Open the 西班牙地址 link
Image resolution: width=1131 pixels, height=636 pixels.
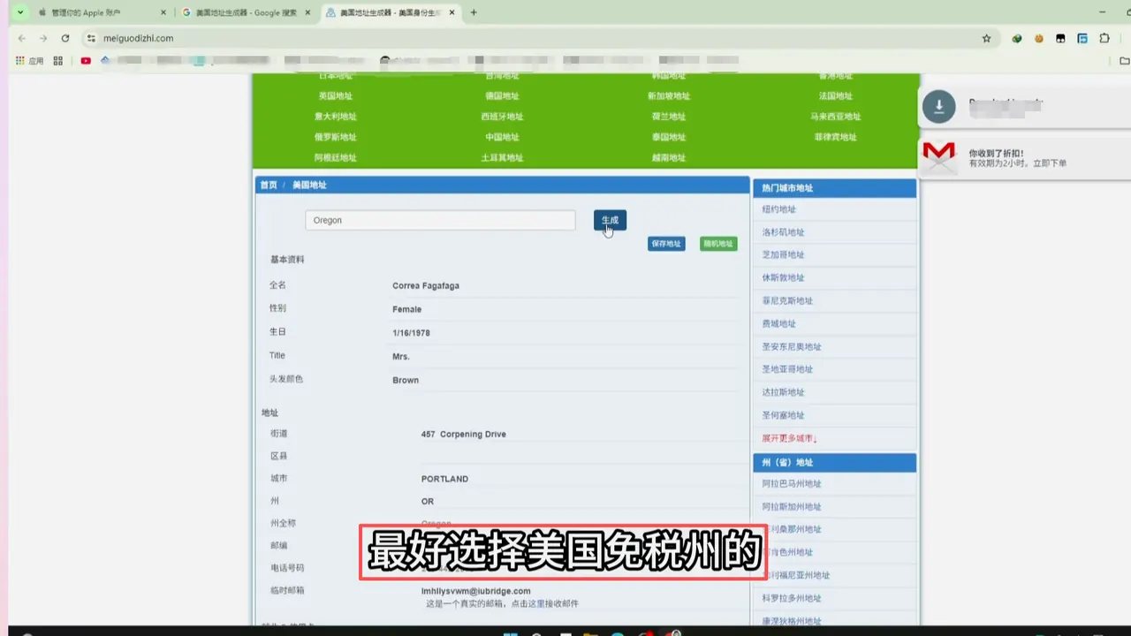(x=502, y=117)
